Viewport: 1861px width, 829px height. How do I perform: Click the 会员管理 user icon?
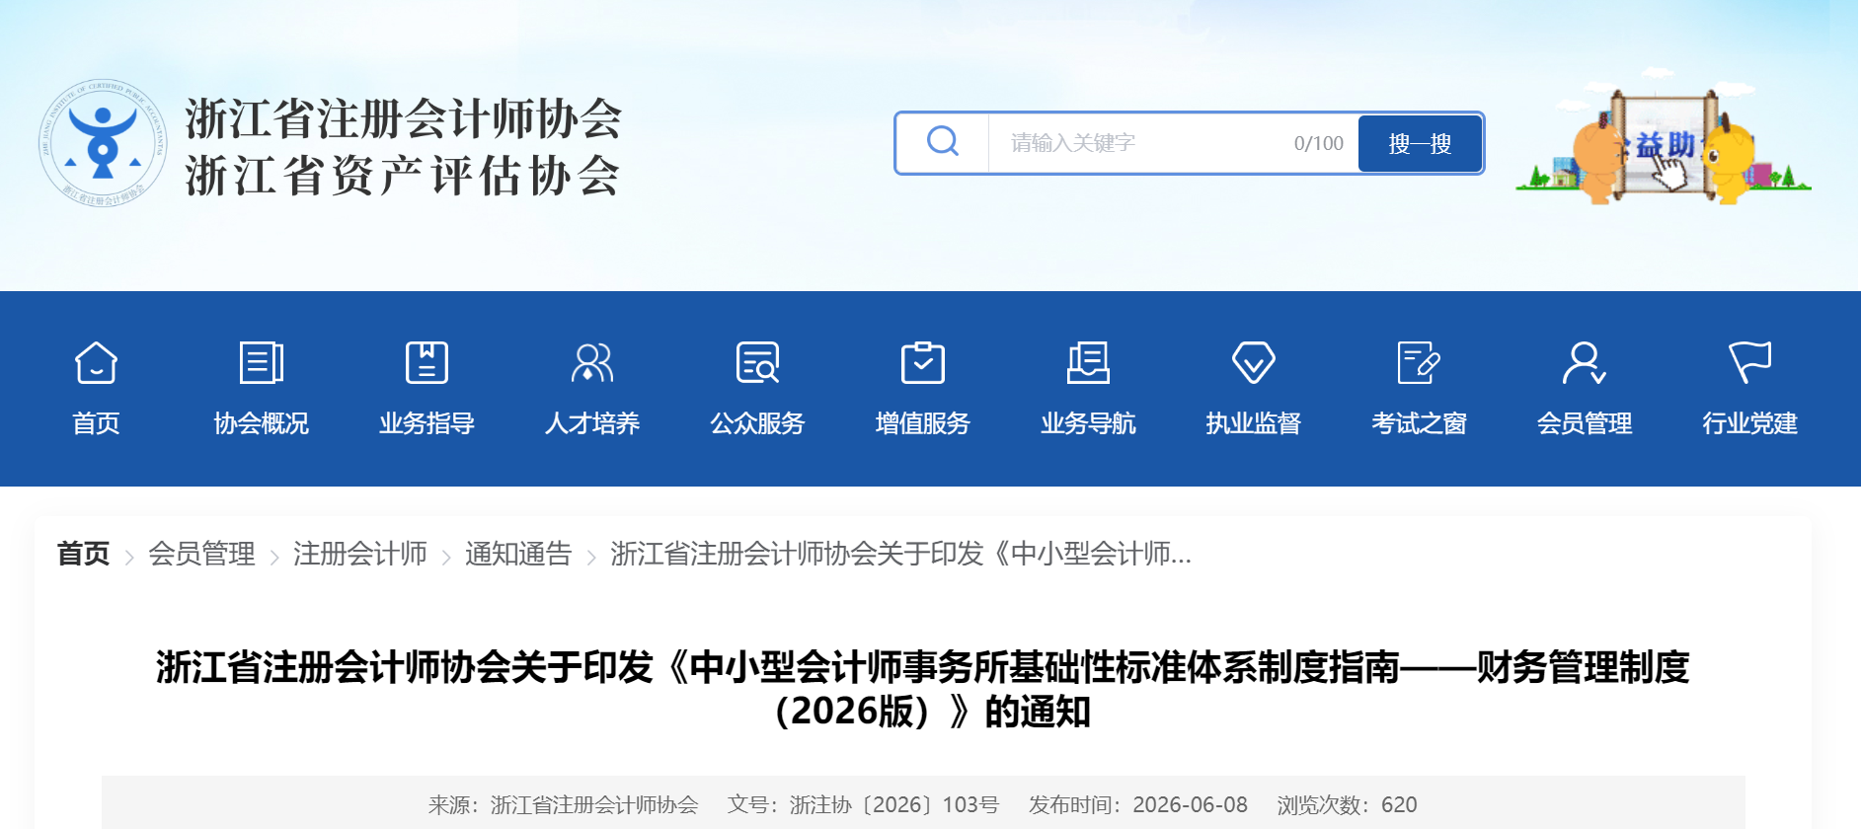pyautogui.click(x=1585, y=362)
